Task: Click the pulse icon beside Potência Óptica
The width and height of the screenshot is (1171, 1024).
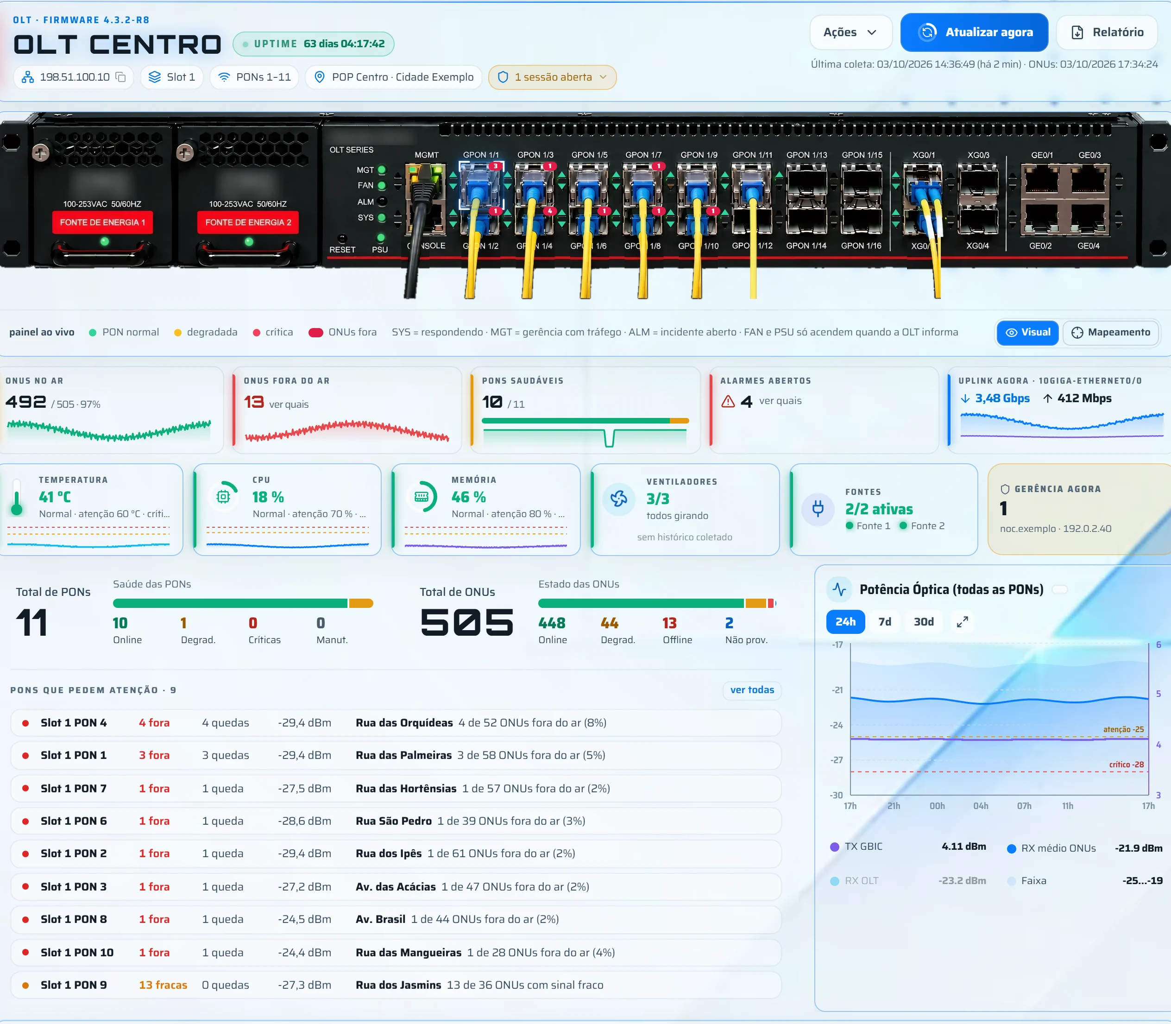Action: (840, 589)
